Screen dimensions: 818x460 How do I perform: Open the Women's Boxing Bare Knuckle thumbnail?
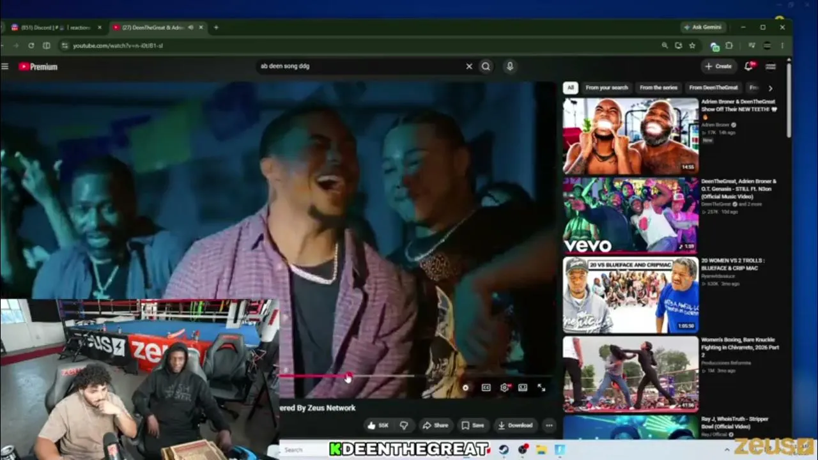click(631, 374)
